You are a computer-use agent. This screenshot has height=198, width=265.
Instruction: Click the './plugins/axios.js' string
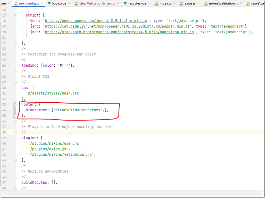click(x=47, y=149)
